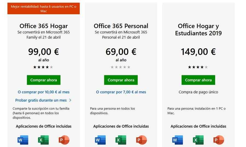Click the PowerPoint icon under Office 365 Personal
Viewport: 246px width, 147px height.
(x=141, y=140)
